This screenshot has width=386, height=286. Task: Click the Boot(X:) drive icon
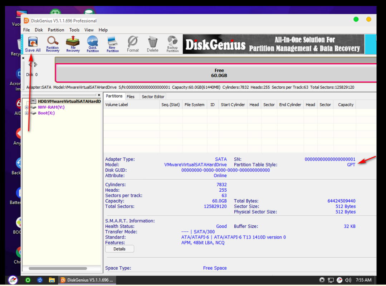(x=34, y=113)
